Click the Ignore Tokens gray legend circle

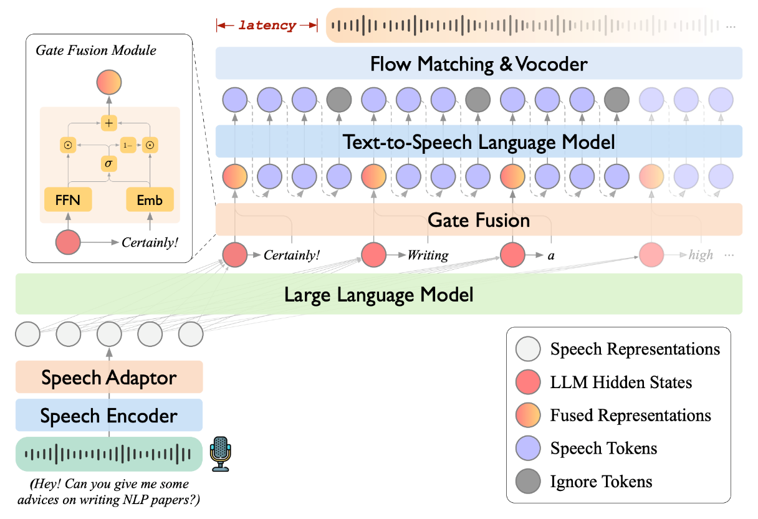coord(529,481)
